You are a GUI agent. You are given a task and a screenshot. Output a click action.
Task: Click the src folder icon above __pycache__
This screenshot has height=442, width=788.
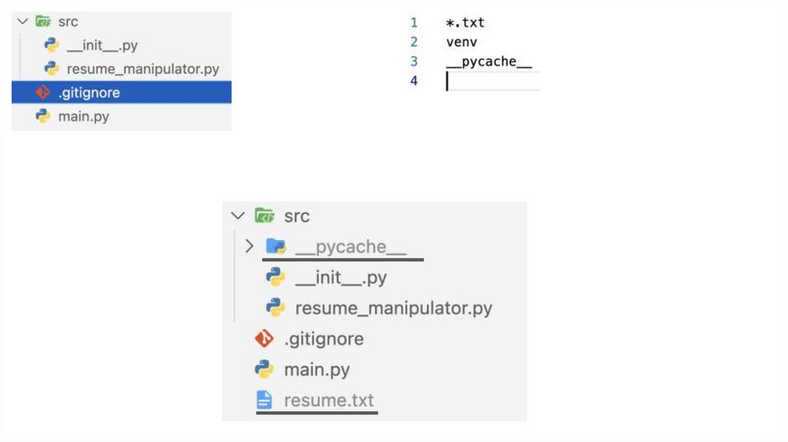point(264,216)
